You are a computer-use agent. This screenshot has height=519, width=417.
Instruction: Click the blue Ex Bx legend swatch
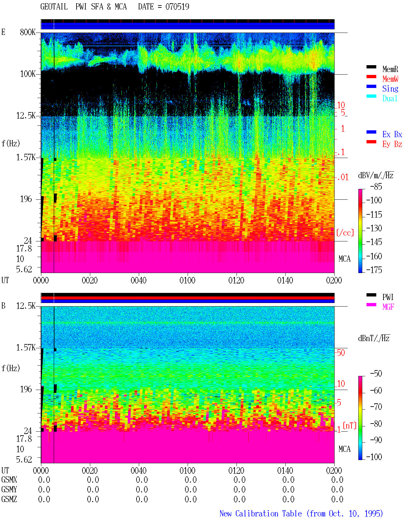[x=371, y=132]
